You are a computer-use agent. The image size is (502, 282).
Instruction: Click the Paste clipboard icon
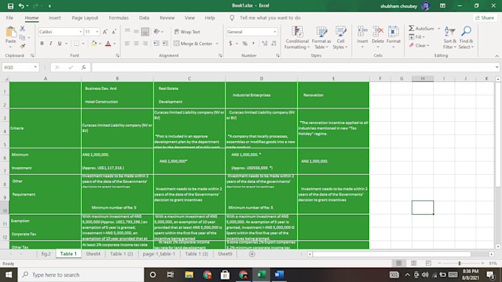(10, 32)
